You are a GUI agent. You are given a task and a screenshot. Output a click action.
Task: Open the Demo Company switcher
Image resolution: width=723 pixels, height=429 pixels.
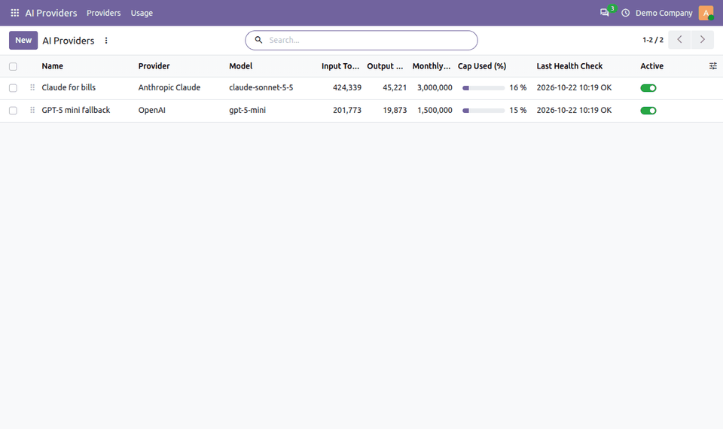[x=664, y=13]
